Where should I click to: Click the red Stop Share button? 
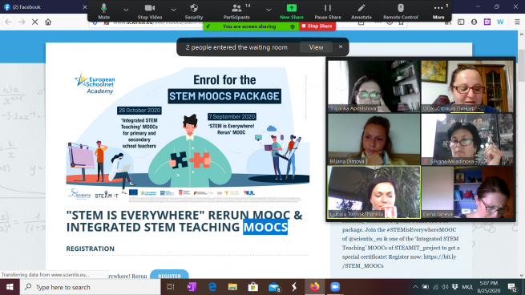pyautogui.click(x=317, y=26)
